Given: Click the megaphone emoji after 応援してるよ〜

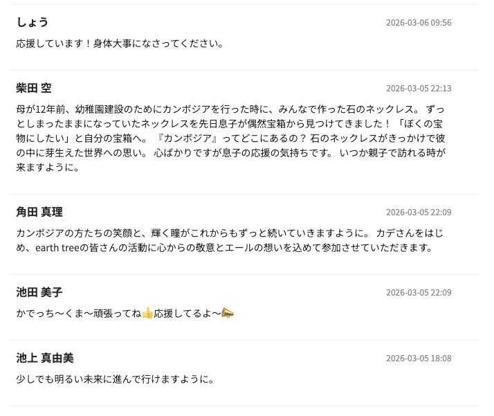Looking at the screenshot, I should 228,314.
